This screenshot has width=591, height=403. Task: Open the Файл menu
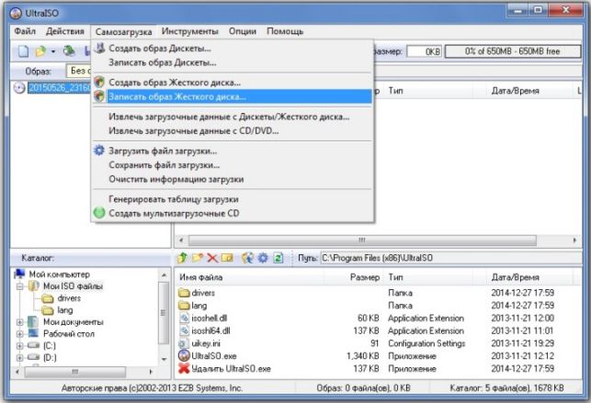(x=25, y=31)
